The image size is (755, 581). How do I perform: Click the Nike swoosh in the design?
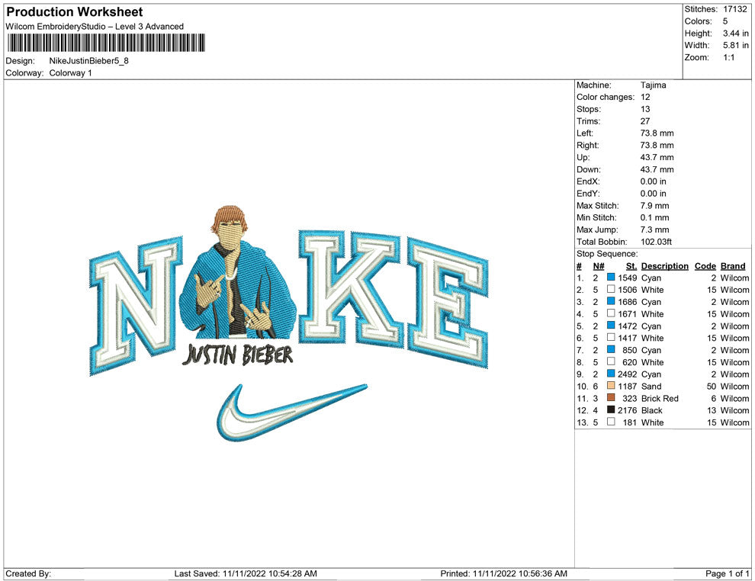coord(291,412)
